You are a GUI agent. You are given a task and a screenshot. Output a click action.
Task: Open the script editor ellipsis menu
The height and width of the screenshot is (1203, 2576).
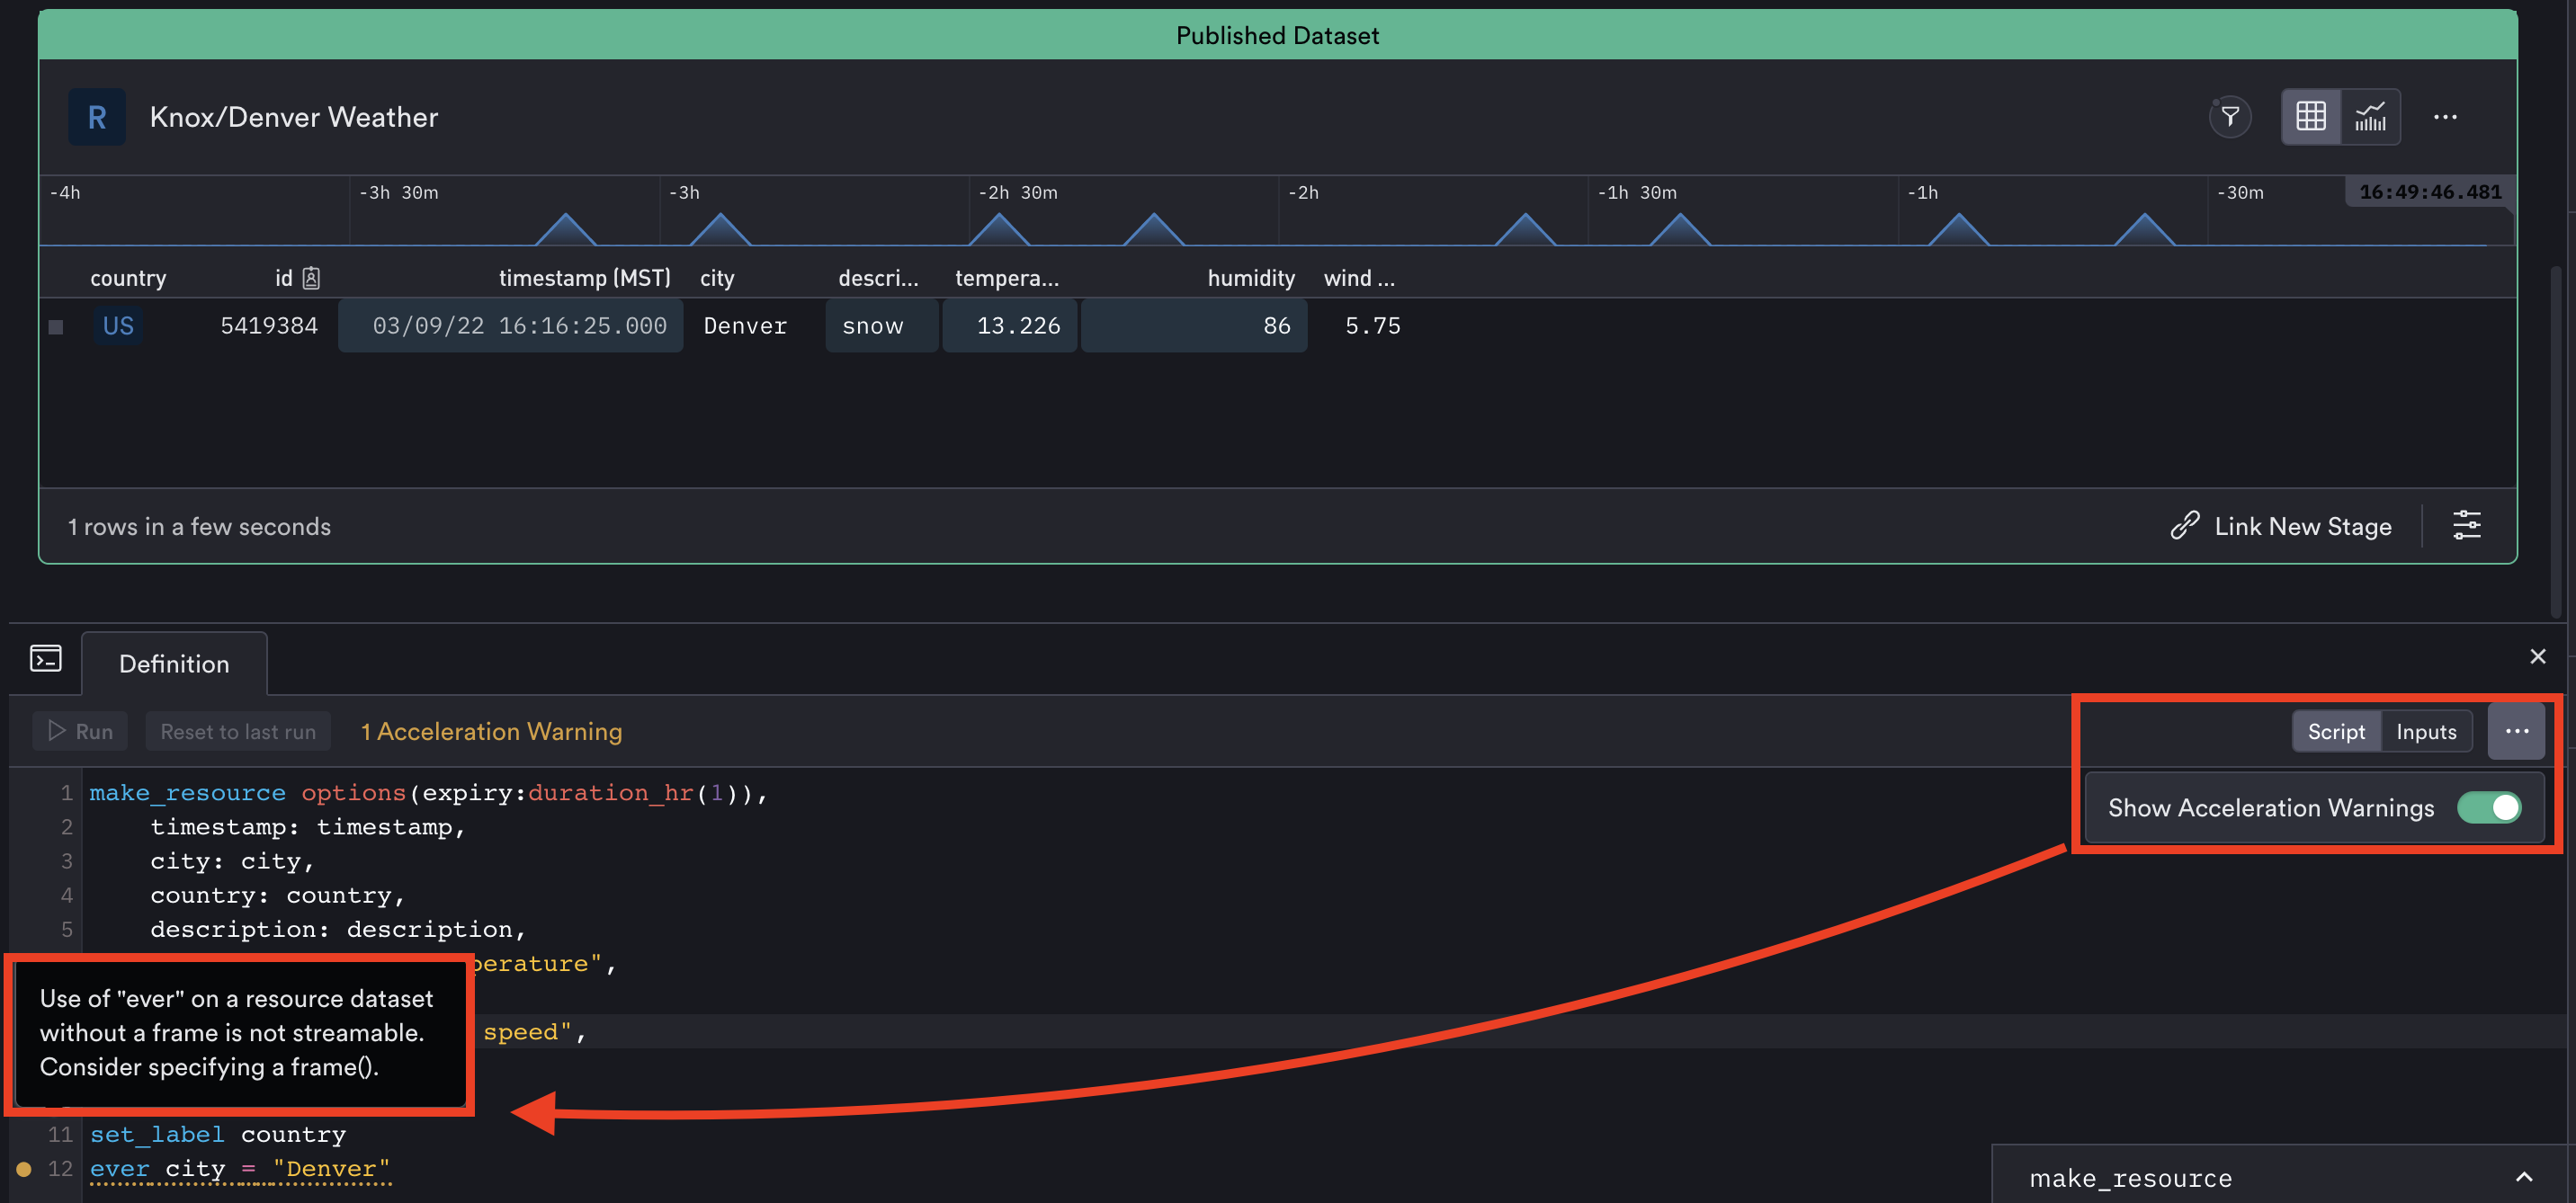click(x=2516, y=731)
